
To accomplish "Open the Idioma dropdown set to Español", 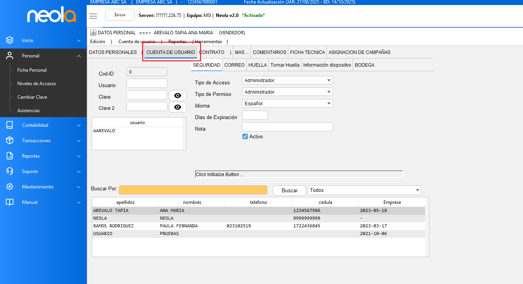I will pos(287,104).
